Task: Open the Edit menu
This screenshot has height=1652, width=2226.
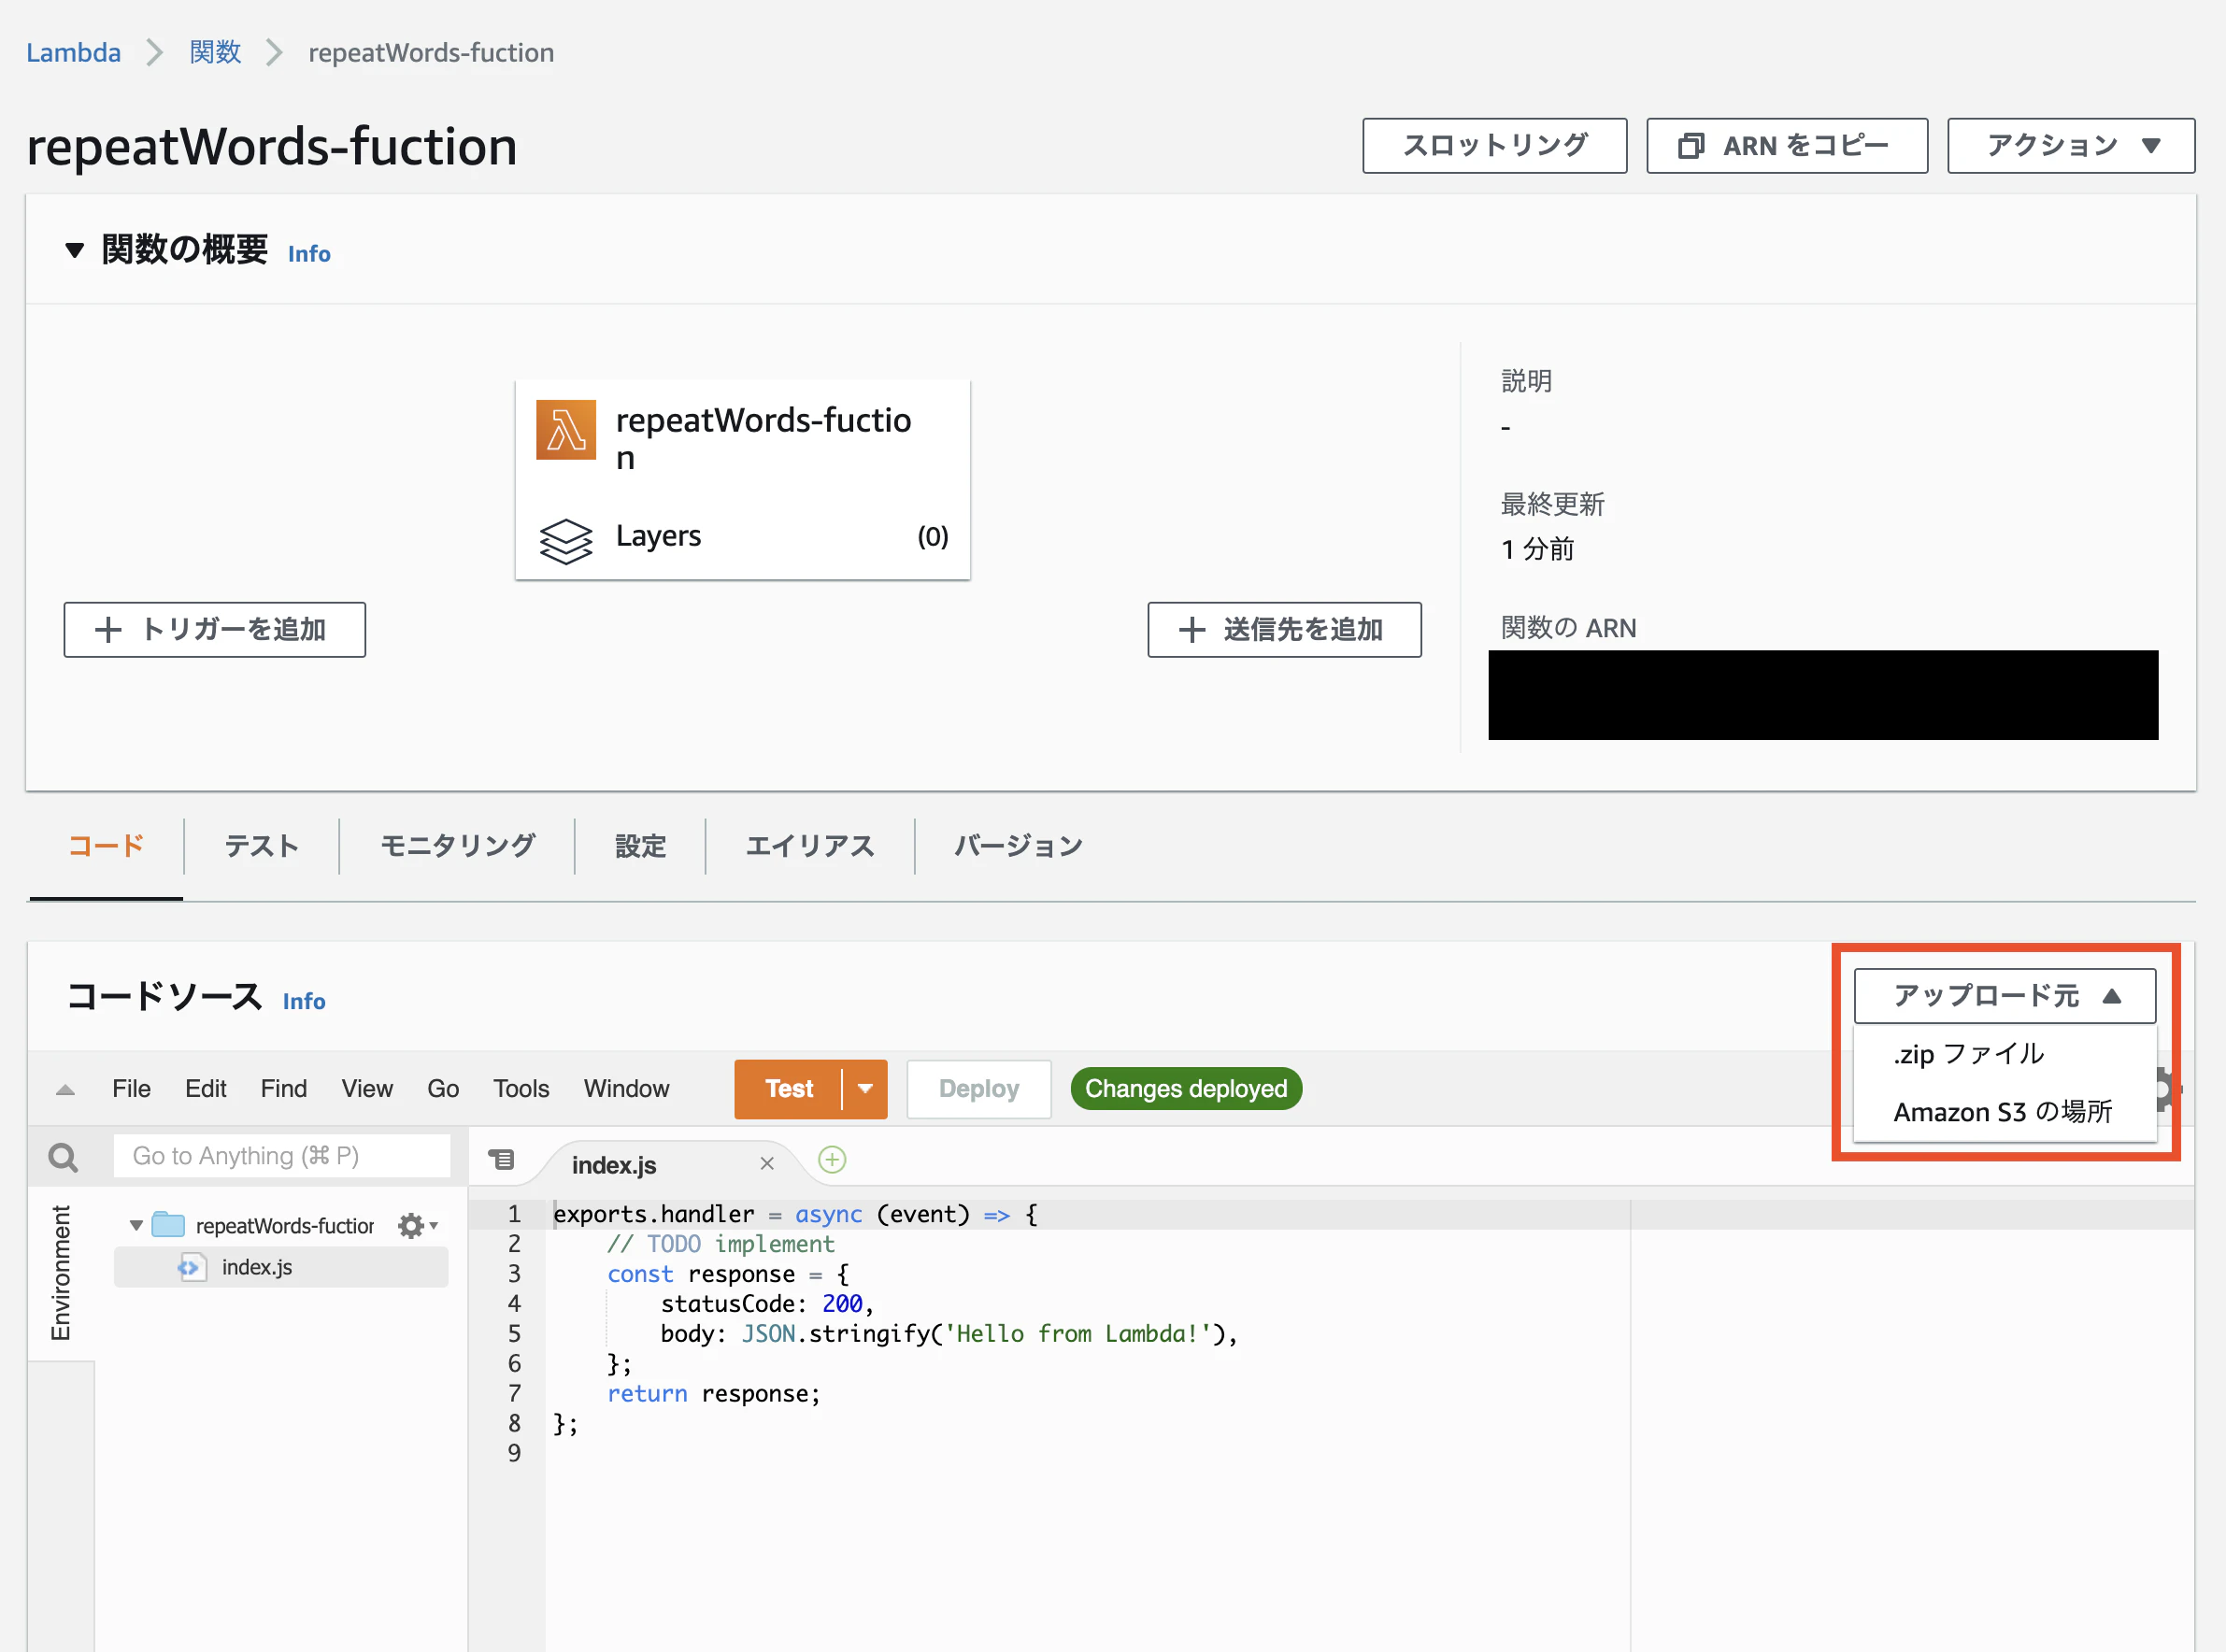Action: [x=206, y=1089]
